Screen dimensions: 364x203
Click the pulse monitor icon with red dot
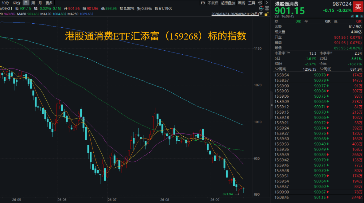[x=261, y=8]
